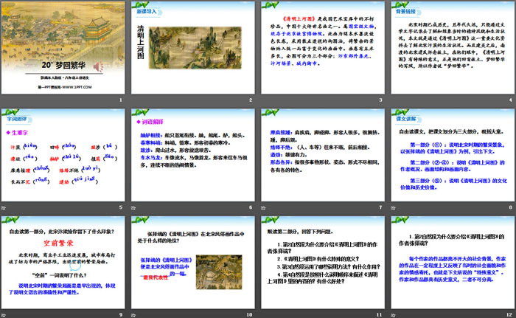Screen dimensions: 516x318
Task: Click slide number 3 label
Action: (x=381, y=100)
